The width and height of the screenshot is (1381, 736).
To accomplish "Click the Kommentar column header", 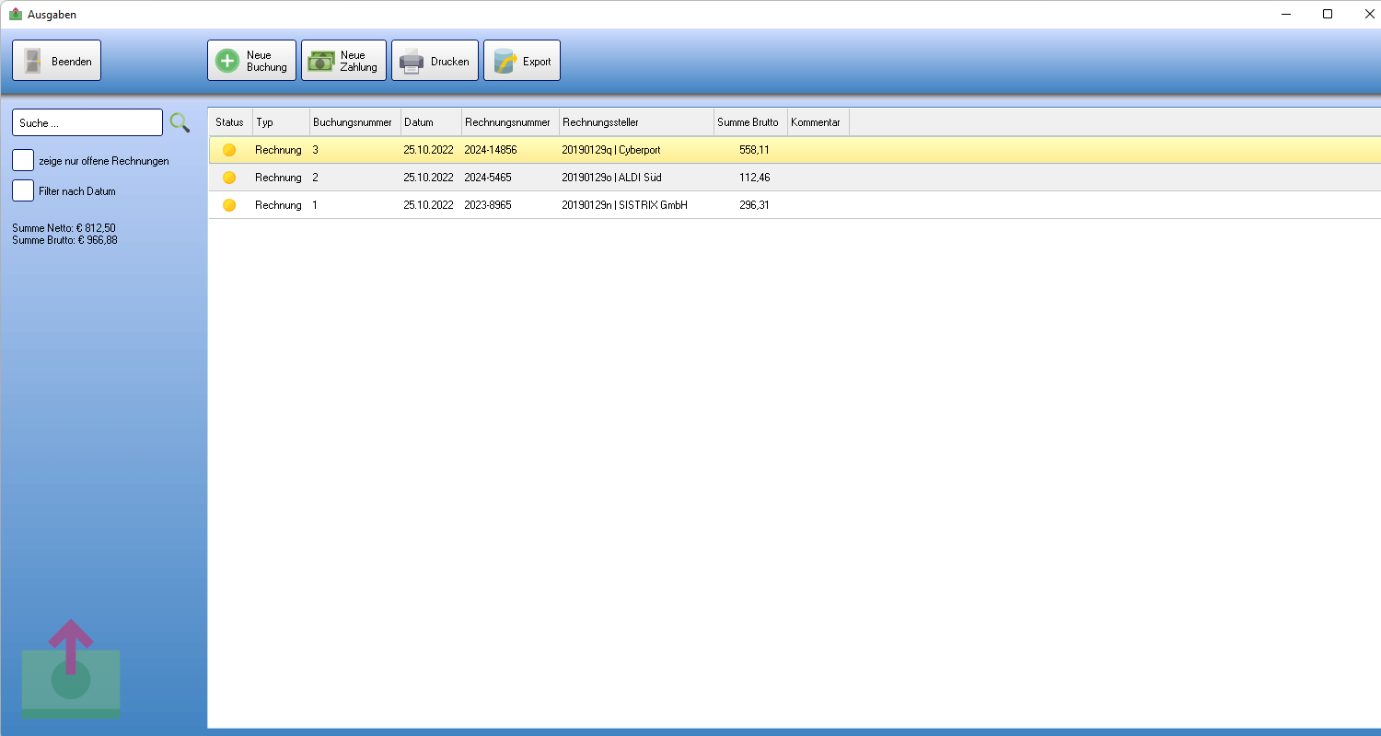I will pos(818,122).
